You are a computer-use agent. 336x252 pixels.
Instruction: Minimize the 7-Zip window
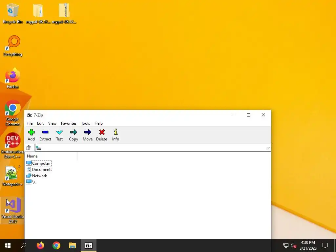234,115
